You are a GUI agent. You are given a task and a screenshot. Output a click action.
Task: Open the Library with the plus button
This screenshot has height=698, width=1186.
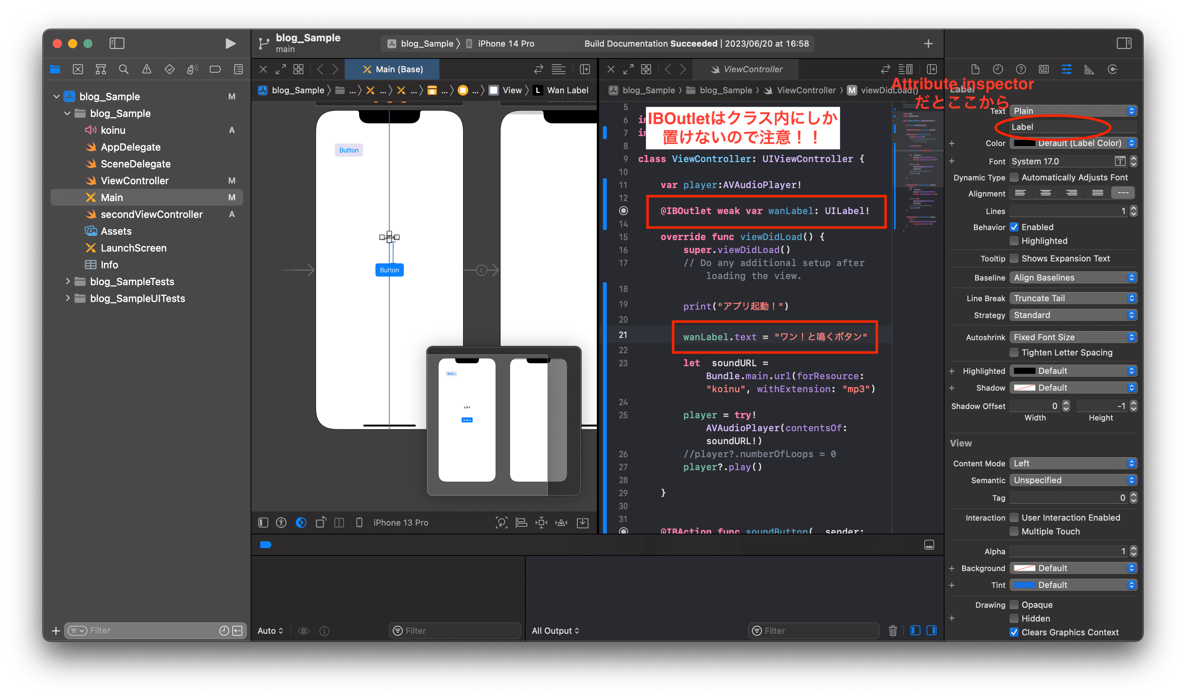pyautogui.click(x=928, y=44)
